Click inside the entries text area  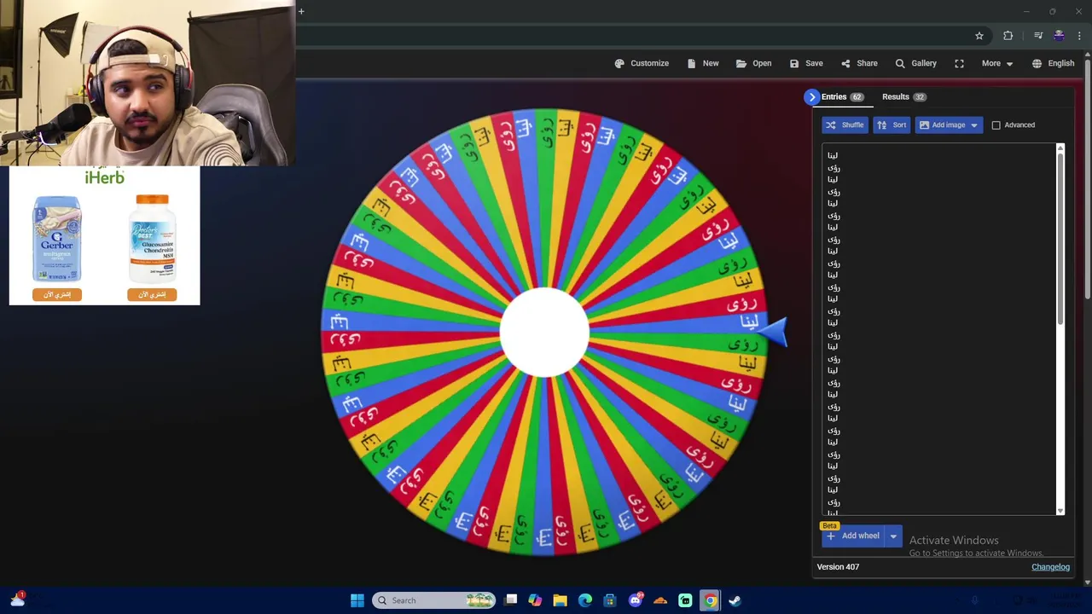(938, 329)
